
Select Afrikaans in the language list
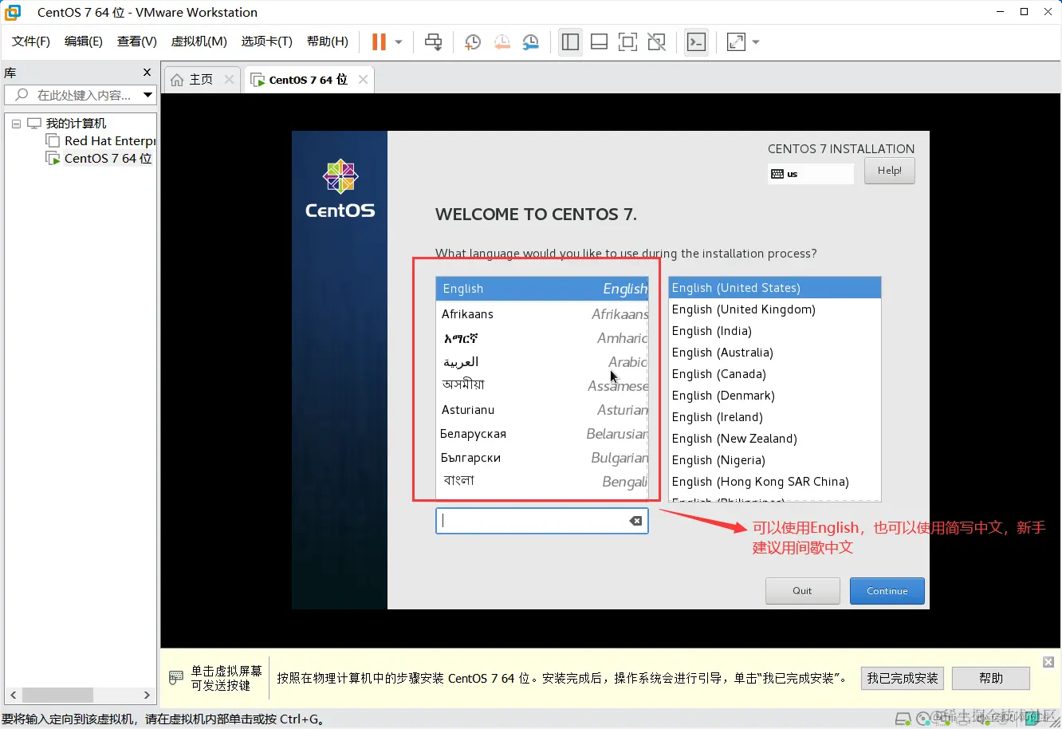coord(542,314)
